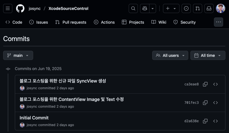Open the notifications inbox icon

[209, 9]
